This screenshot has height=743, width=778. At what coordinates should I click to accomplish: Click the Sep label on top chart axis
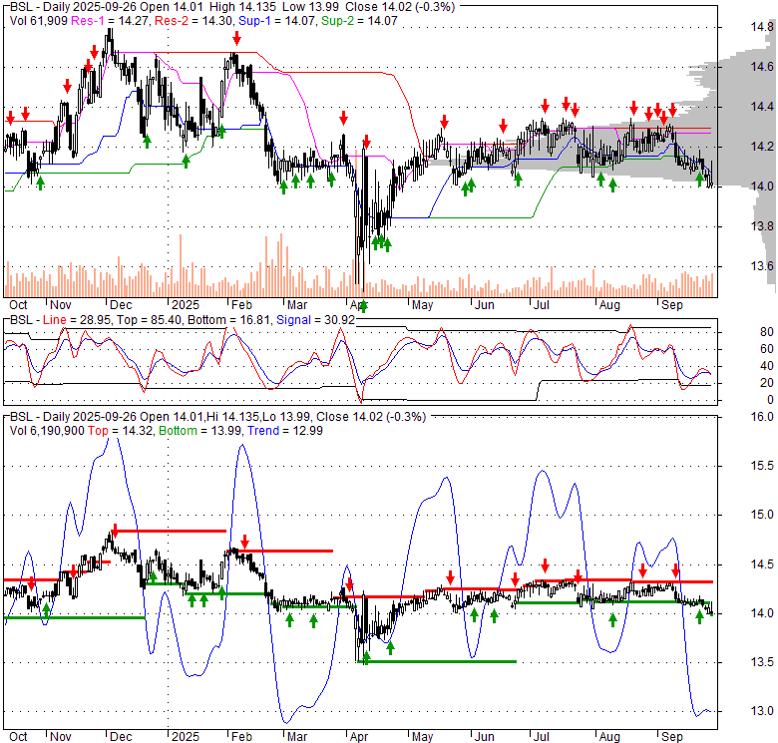(672, 304)
